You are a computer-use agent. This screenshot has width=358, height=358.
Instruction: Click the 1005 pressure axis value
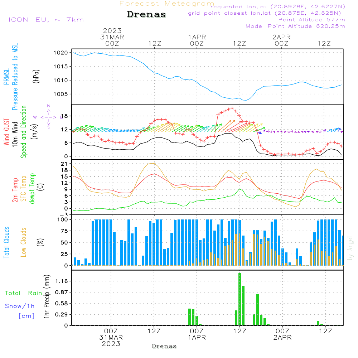(61, 94)
